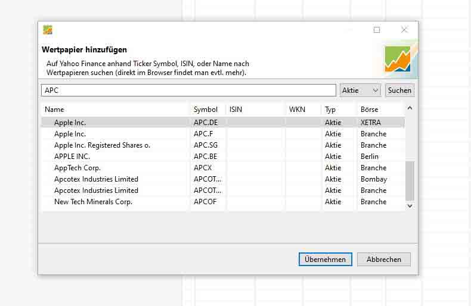Click the APC.BE symbol cell

(206, 157)
